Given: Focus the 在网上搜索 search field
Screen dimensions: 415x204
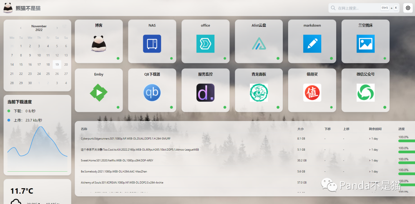Looking at the screenshot, I should click(364, 8).
